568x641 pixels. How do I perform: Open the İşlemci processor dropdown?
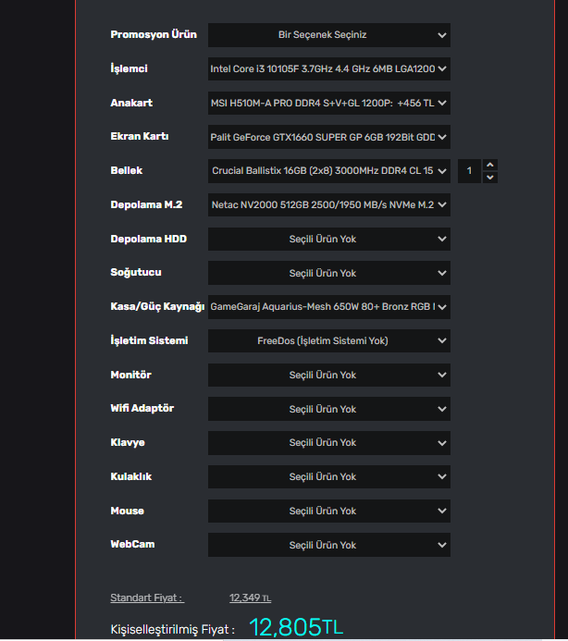coord(328,69)
